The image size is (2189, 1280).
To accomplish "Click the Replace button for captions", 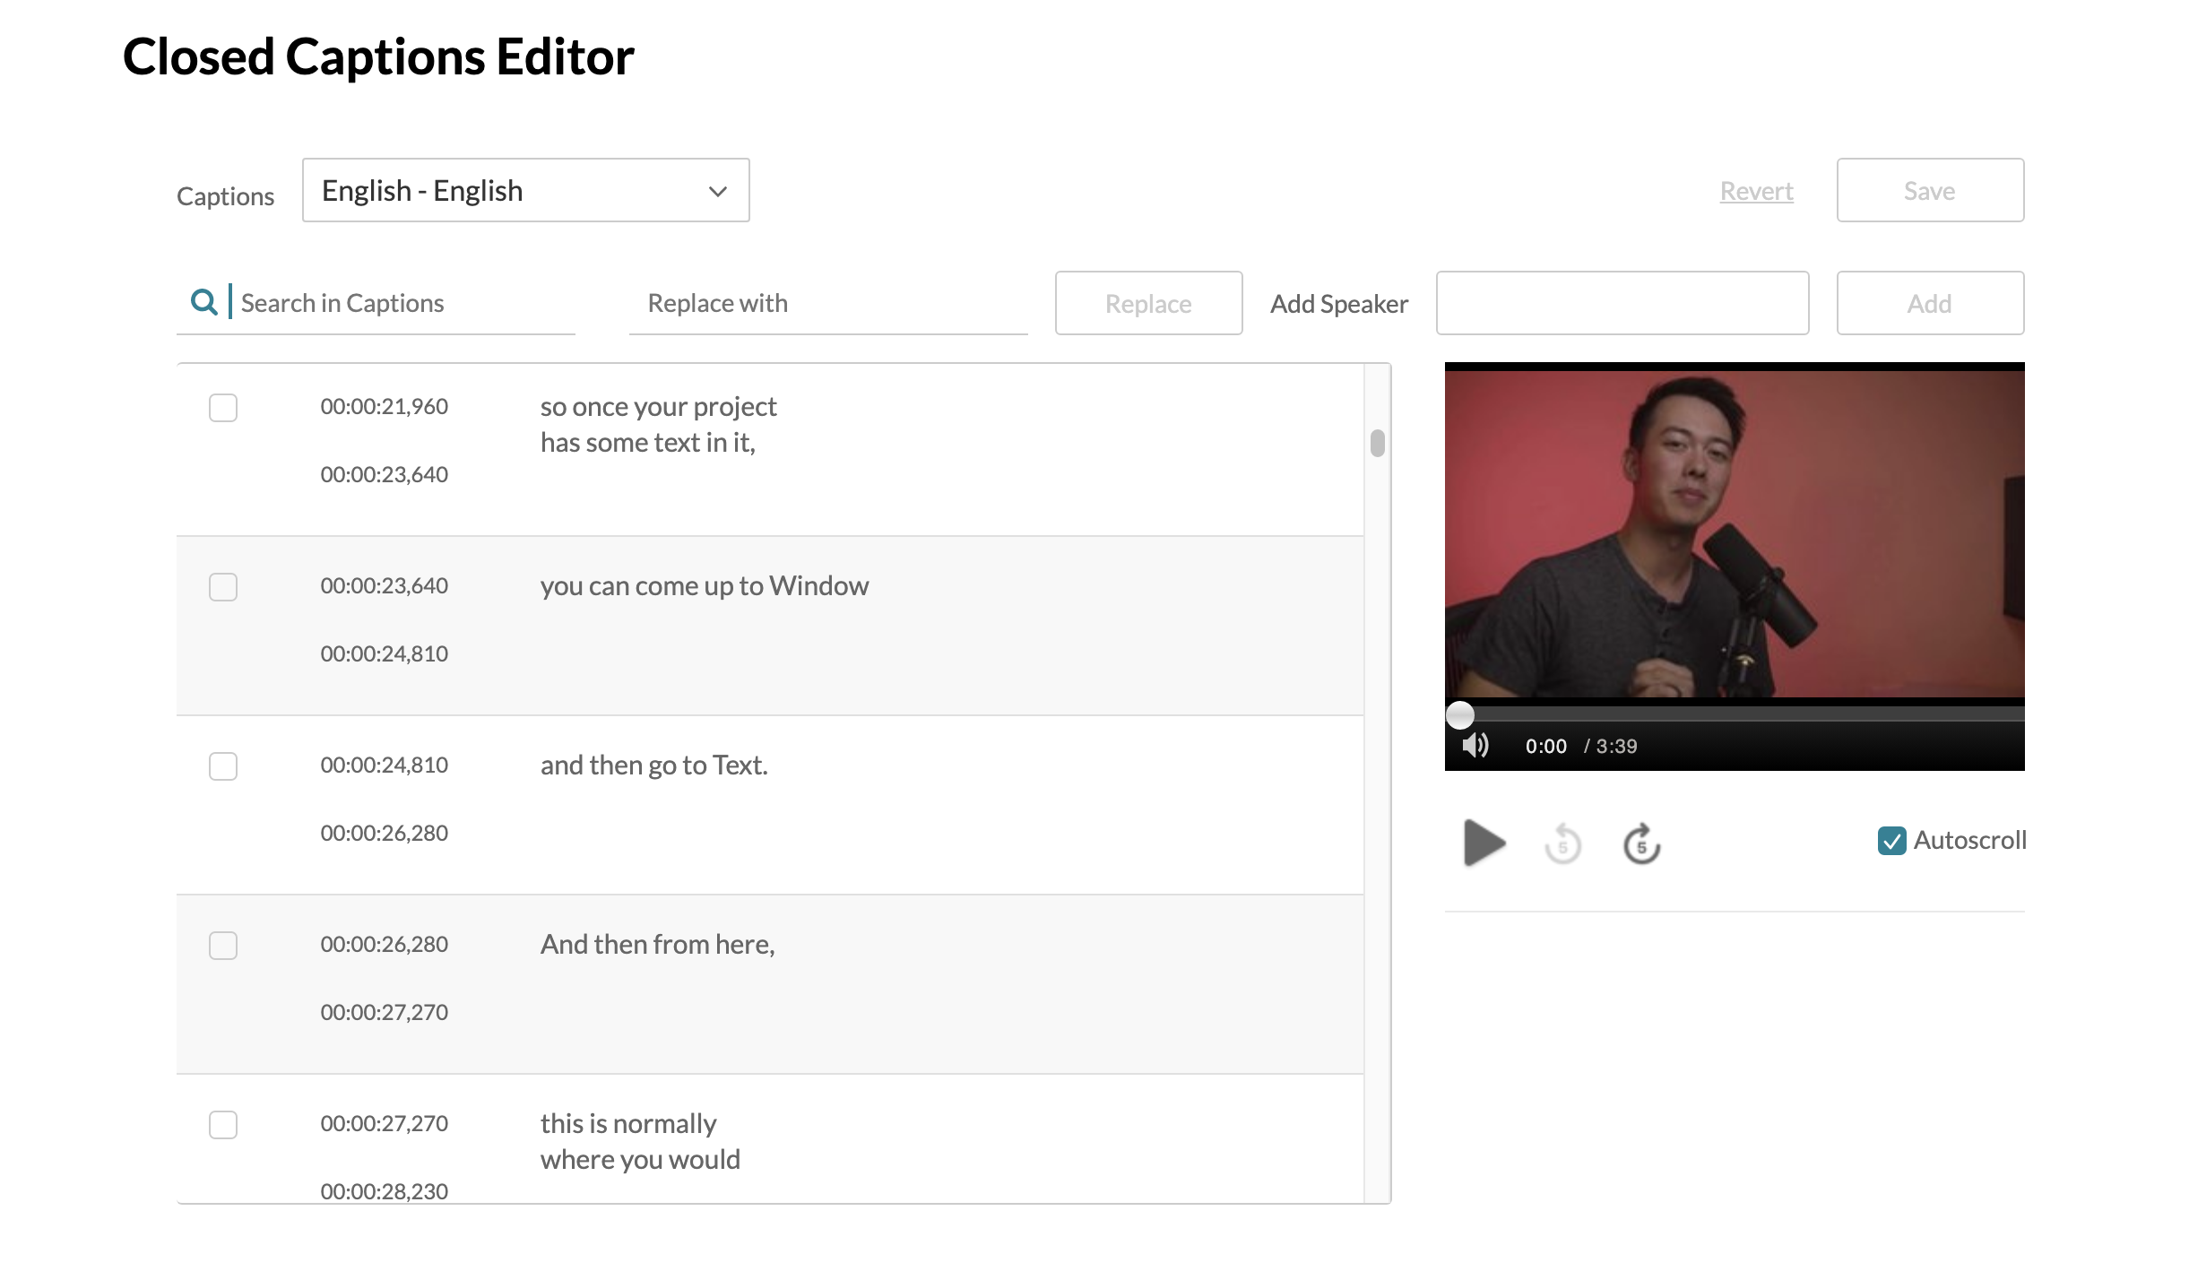I will point(1148,302).
